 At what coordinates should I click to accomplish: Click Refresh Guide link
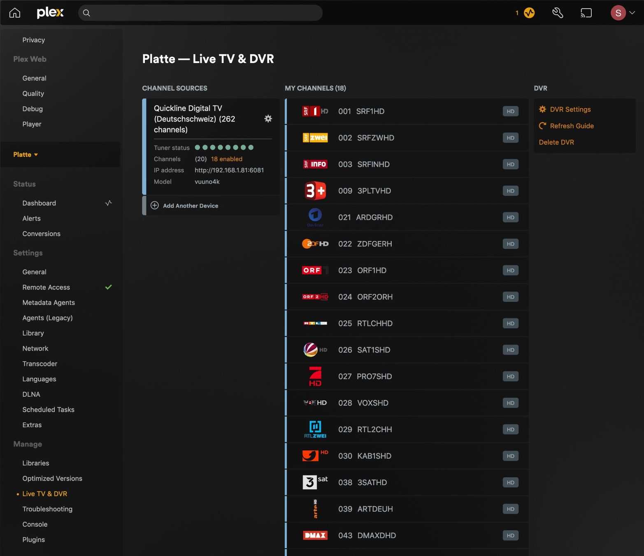572,126
